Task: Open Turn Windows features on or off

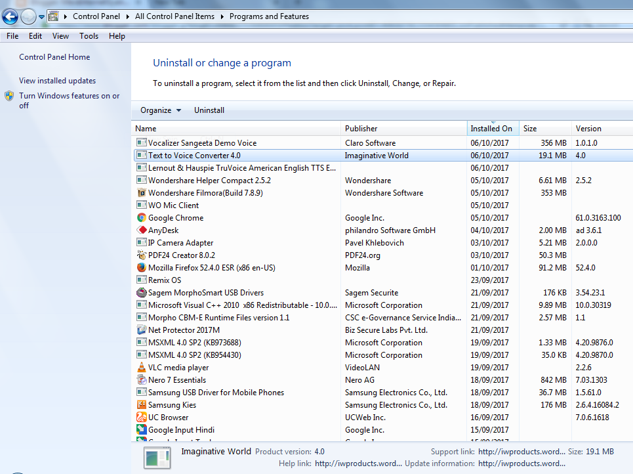Action: click(69, 100)
